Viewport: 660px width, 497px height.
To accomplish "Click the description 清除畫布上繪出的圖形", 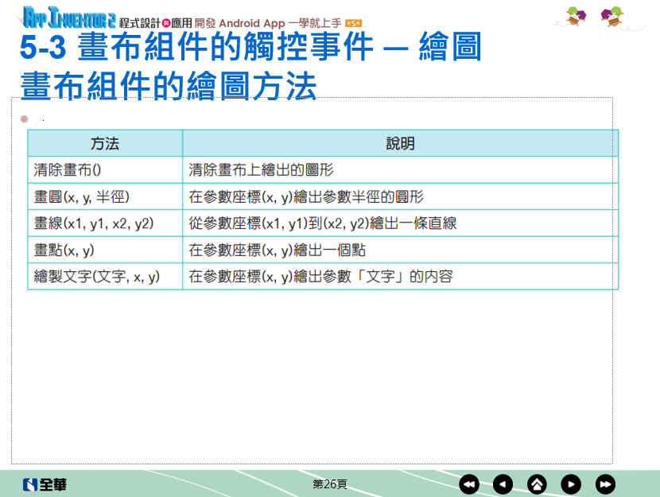I will click(261, 170).
